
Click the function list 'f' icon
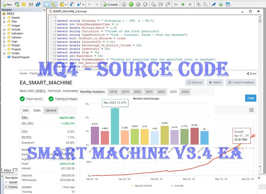click(79, 4)
